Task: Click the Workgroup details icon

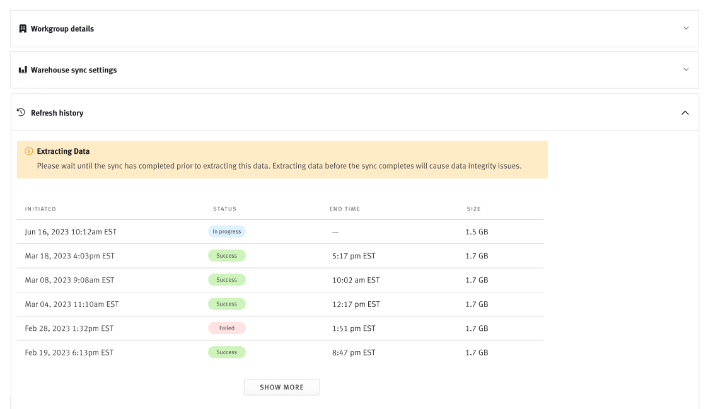Action: pos(21,28)
